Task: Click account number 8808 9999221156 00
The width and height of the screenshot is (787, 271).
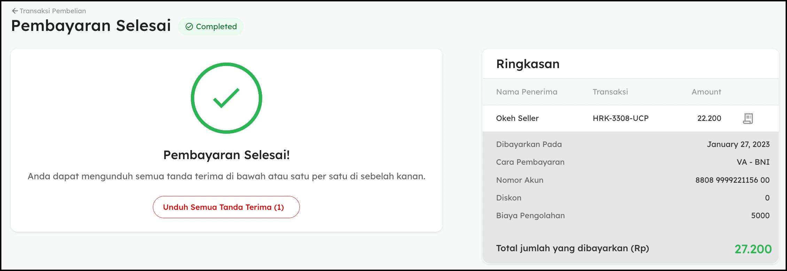Action: point(732,180)
